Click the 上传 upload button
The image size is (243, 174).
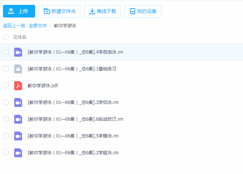point(19,11)
